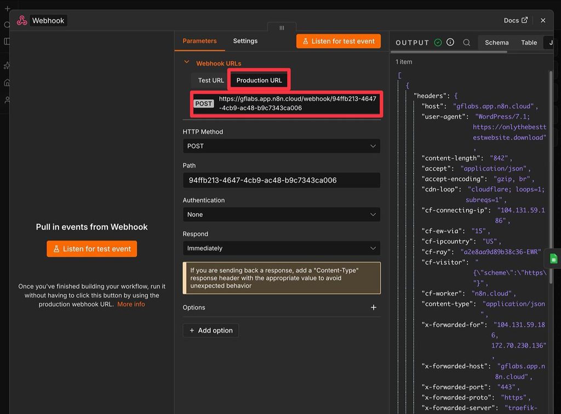Click top orange Listen for test event button
The image size is (561, 414).
click(x=338, y=41)
